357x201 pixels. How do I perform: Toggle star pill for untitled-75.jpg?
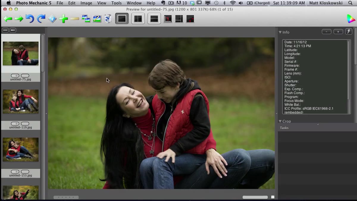[x=15, y=76]
